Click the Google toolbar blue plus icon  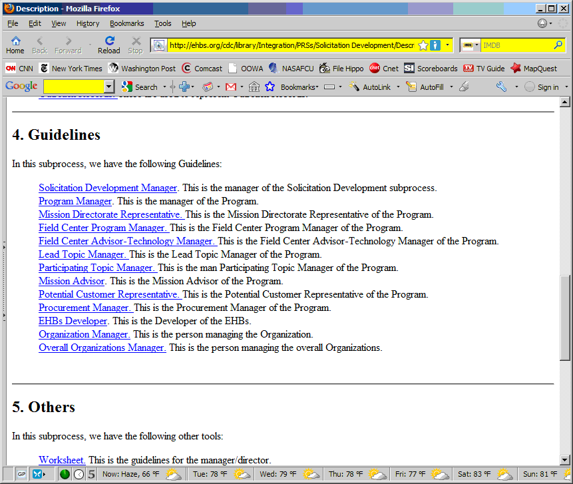(184, 87)
